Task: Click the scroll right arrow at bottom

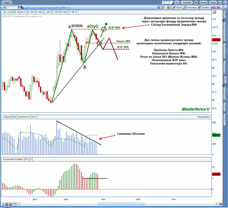Action: coord(217,204)
